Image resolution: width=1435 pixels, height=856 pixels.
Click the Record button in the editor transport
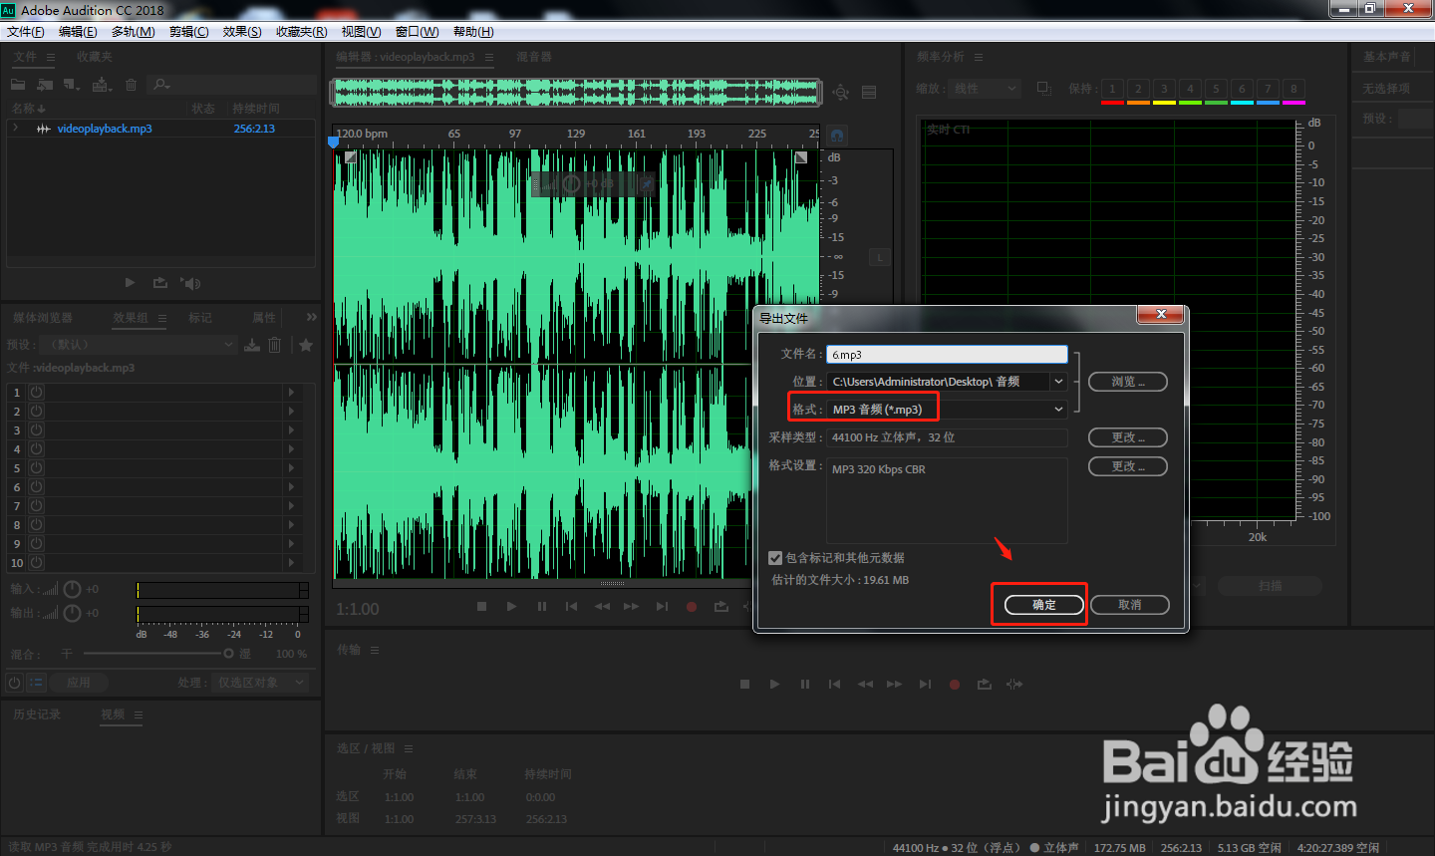tap(692, 606)
